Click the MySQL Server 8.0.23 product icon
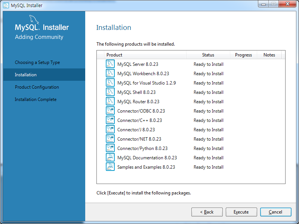Screen dimensions: 299x224 110,64
